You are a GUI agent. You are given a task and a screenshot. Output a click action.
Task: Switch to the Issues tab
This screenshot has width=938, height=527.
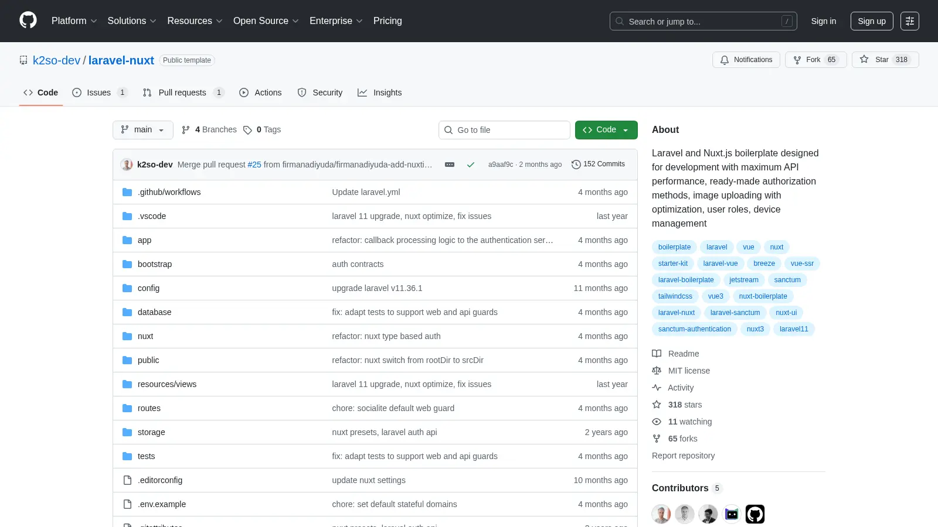coord(100,93)
